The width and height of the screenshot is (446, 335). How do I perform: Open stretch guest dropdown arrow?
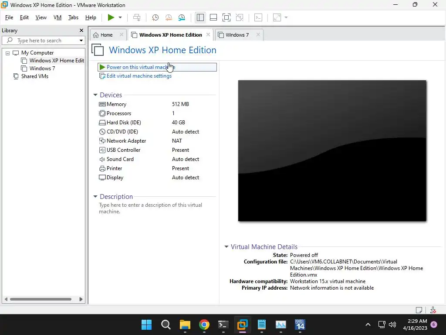tap(286, 17)
